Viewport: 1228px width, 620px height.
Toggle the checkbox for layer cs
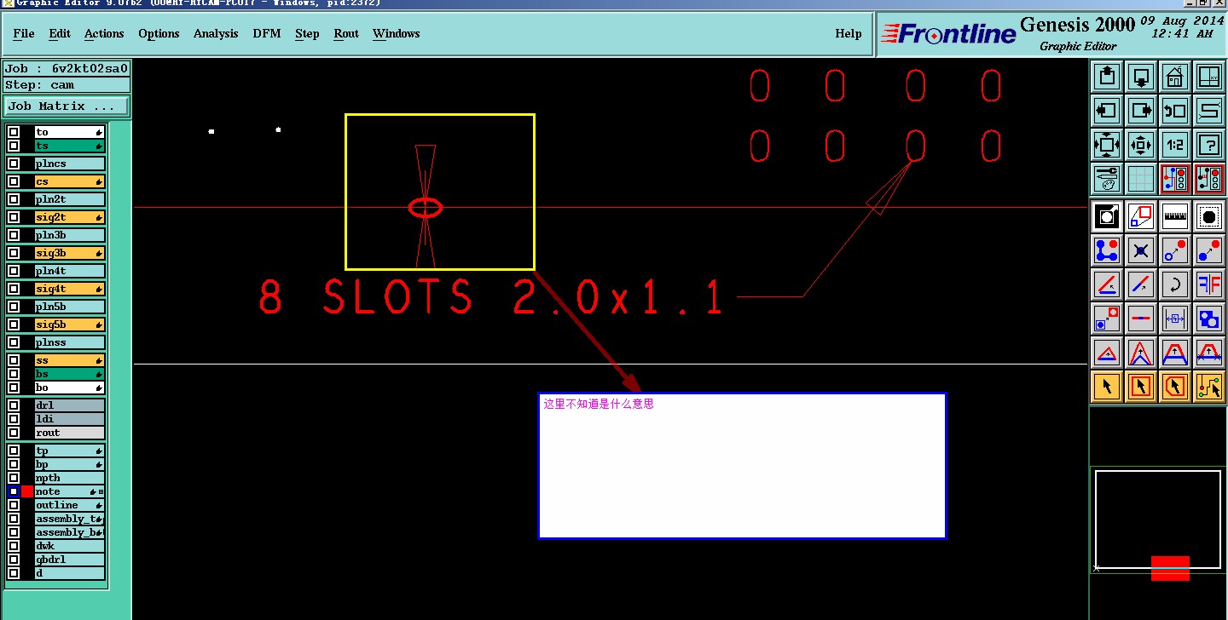pos(14,181)
